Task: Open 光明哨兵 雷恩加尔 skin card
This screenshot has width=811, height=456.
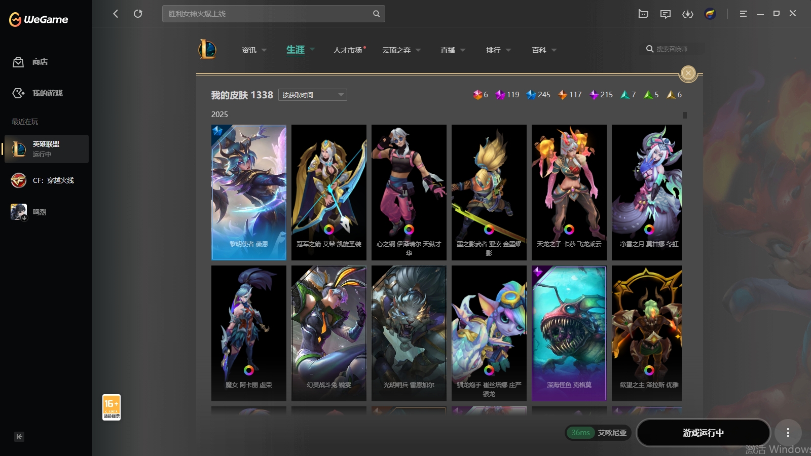Action: (409, 333)
